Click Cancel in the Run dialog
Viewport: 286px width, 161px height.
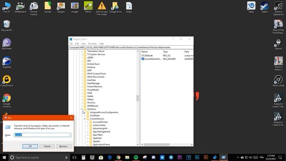[47, 146]
